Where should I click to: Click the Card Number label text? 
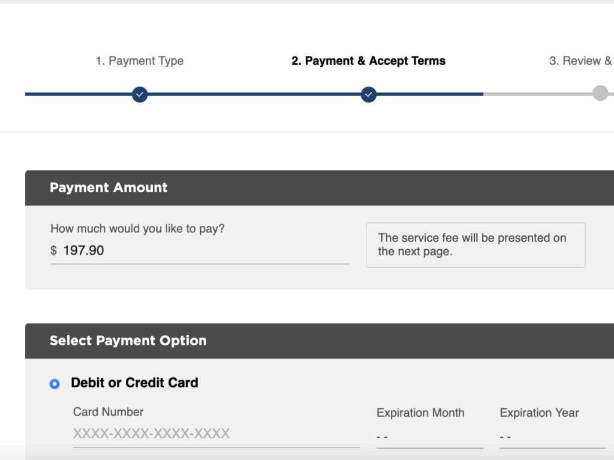click(x=108, y=412)
